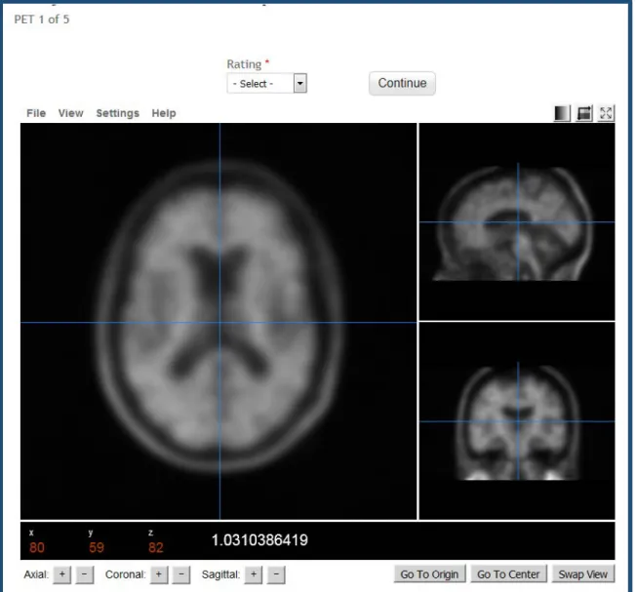The width and height of the screenshot is (636, 592).
Task: Open the File menu
Action: 36,113
